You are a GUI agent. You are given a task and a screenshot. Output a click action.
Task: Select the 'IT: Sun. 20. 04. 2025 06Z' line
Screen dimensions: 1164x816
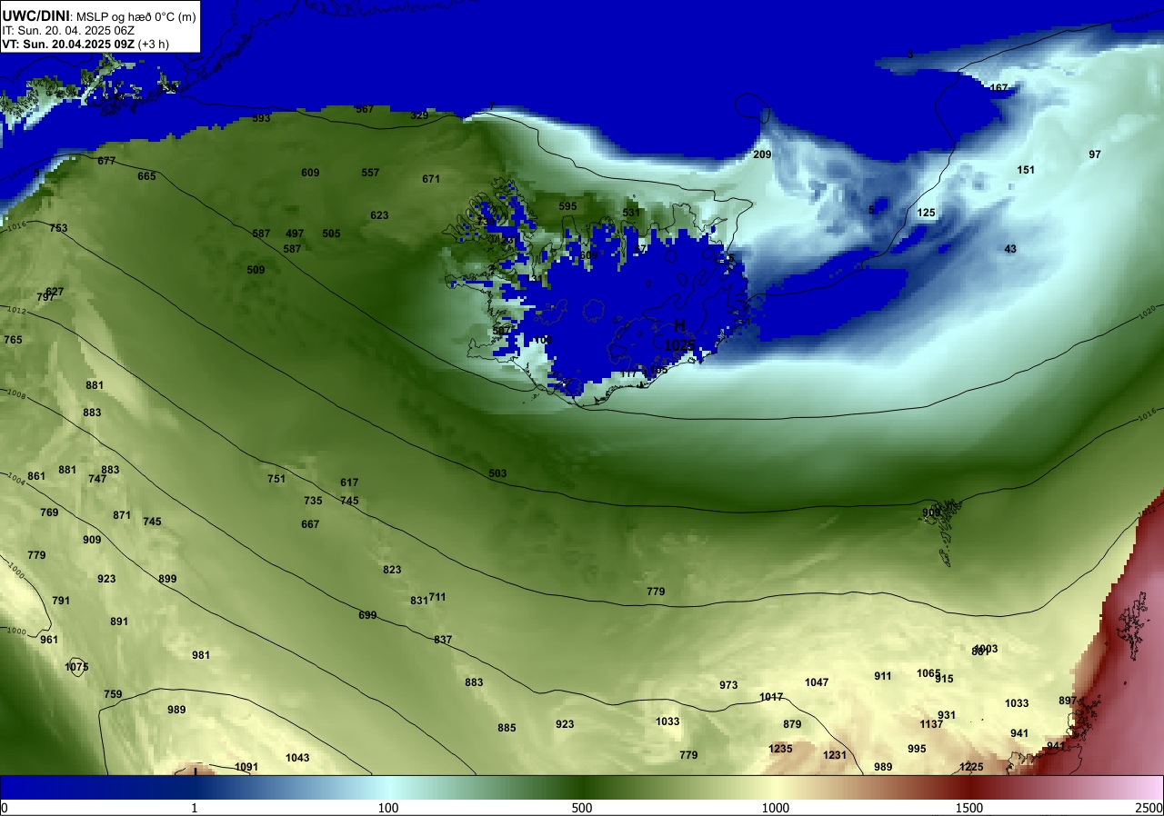[x=68, y=30]
